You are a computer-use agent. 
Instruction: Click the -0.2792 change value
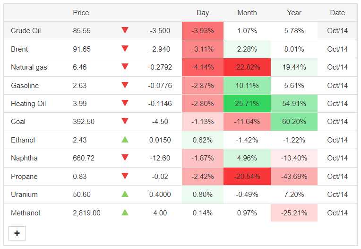click(x=160, y=67)
